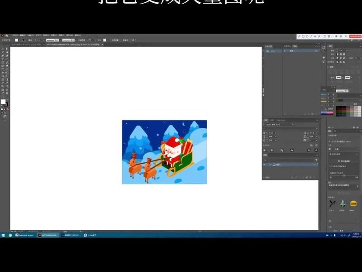
Task: Open Autodesk Access in taskbar
Action: (x=24, y=235)
